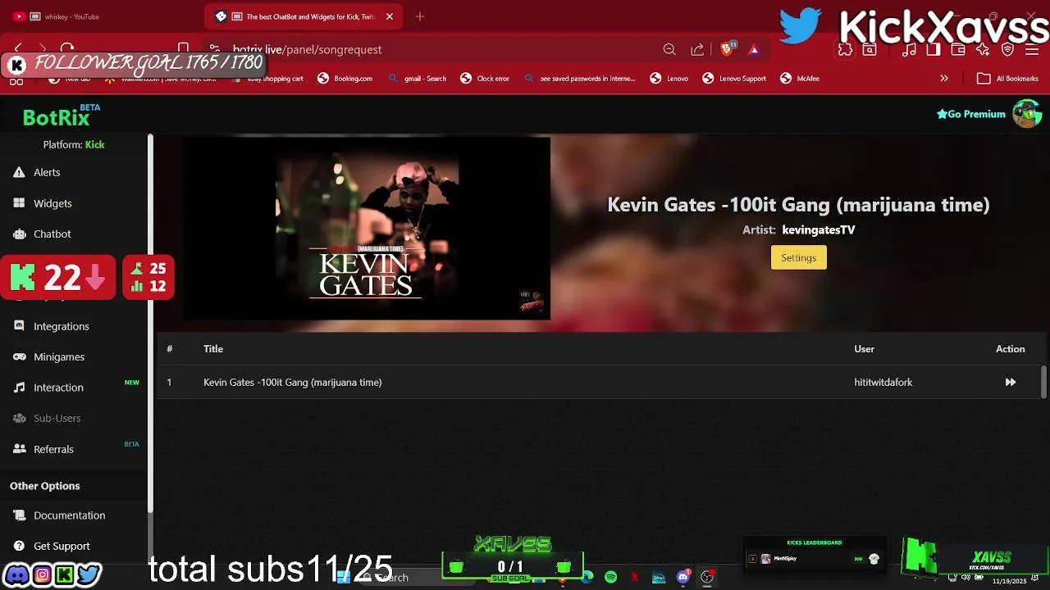Open OBS Studio from the taskbar

tap(707, 578)
